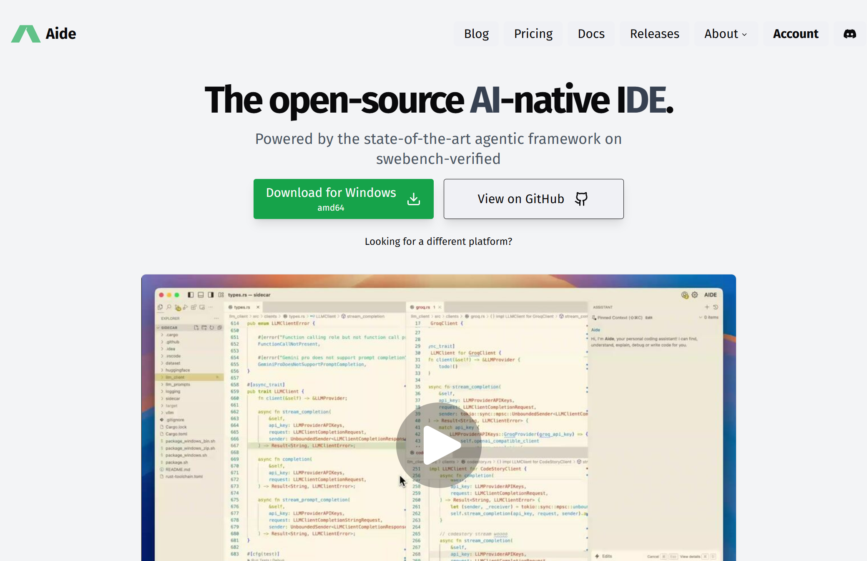The height and width of the screenshot is (561, 867).
Task: Play the demo video
Action: coord(439,445)
